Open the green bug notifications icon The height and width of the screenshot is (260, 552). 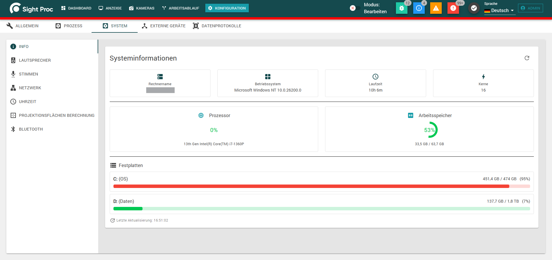402,8
